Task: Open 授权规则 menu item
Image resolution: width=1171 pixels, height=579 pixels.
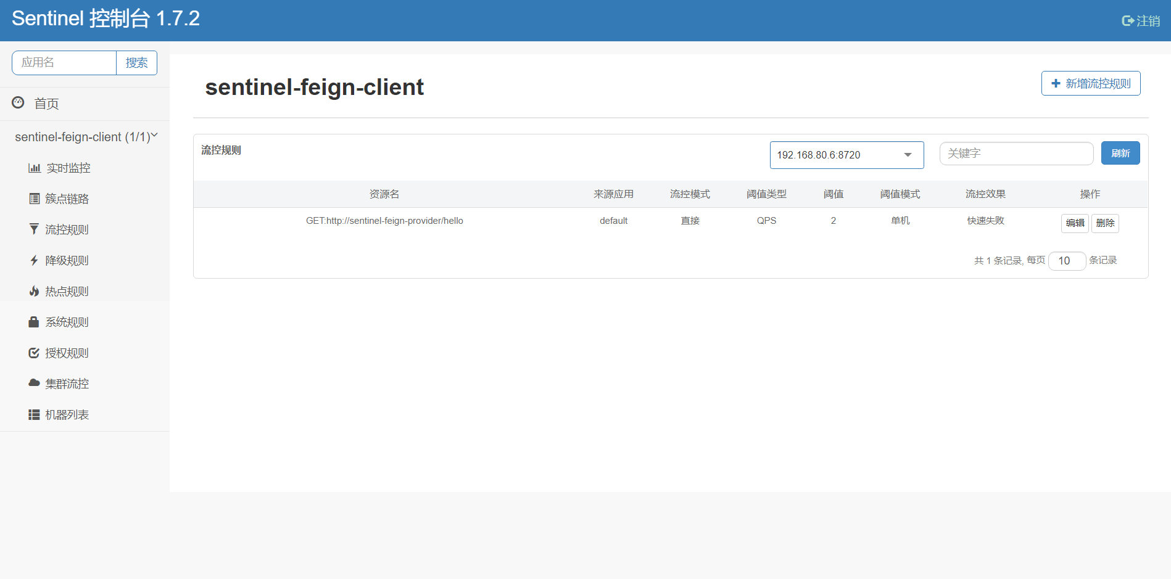Action: (x=67, y=353)
